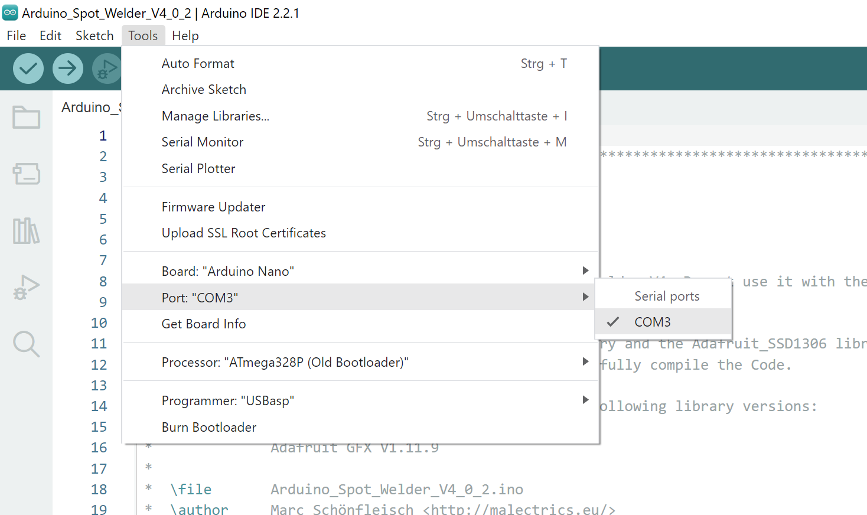Click line number 18 in gutter
This screenshot has width=867, height=515.
point(99,490)
